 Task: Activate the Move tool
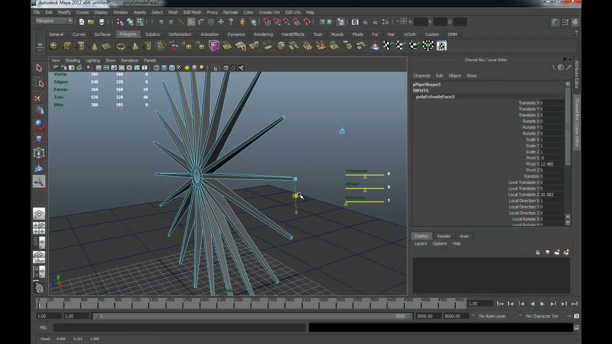coord(39,111)
